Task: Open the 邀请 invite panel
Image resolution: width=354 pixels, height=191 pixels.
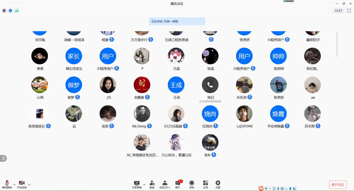Action: click(x=152, y=184)
